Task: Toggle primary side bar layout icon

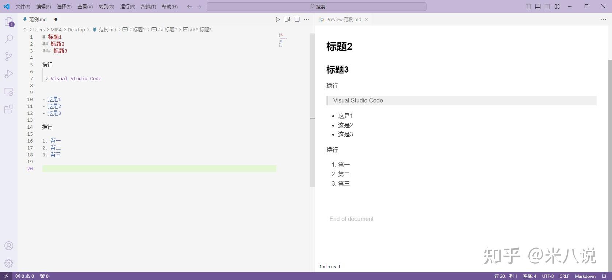Action: [x=528, y=7]
